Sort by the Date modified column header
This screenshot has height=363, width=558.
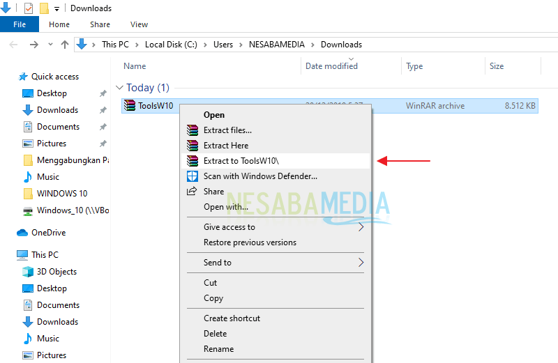click(x=331, y=66)
